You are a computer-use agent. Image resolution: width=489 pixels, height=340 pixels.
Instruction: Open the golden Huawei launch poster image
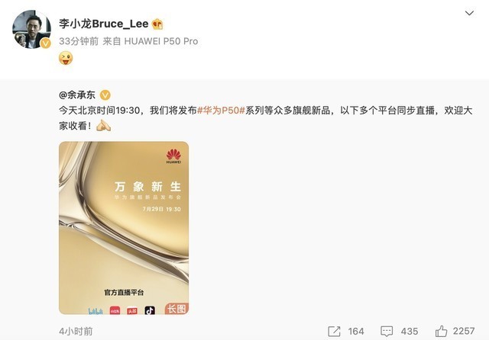(x=124, y=228)
